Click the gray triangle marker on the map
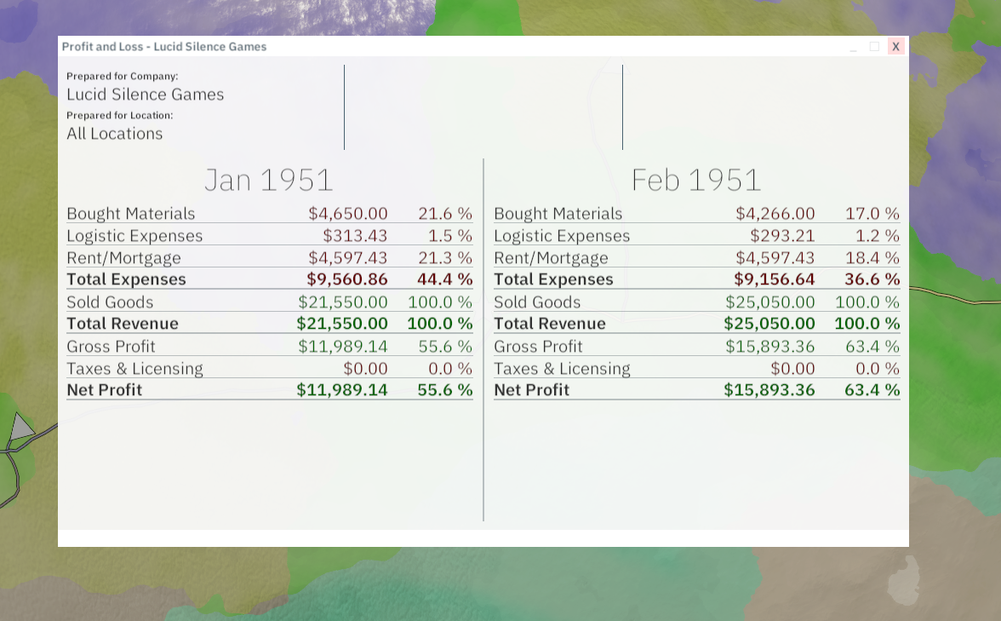Viewport: 1001px width, 621px height. coord(20,427)
